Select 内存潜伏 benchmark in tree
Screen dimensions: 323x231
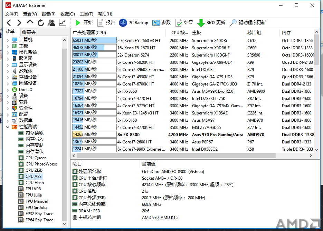(35, 151)
